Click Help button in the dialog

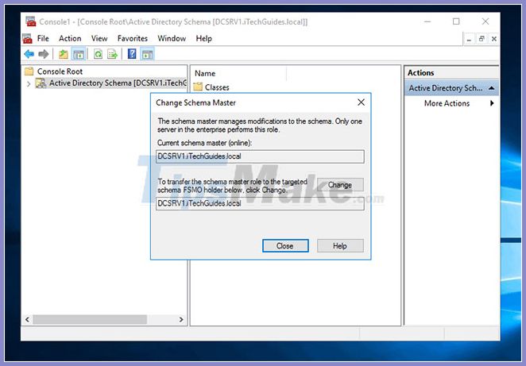pos(340,245)
